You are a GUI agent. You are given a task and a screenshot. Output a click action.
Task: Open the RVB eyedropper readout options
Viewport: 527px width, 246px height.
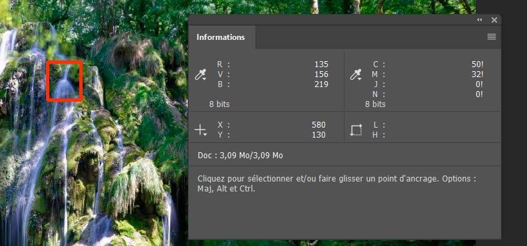pyautogui.click(x=200, y=74)
